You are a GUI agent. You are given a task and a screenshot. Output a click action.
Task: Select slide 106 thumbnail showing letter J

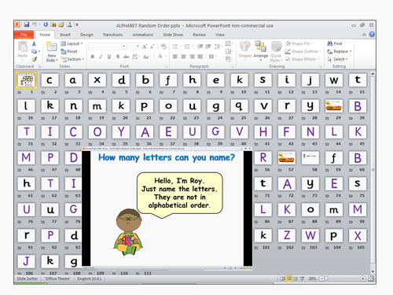pos(26,261)
